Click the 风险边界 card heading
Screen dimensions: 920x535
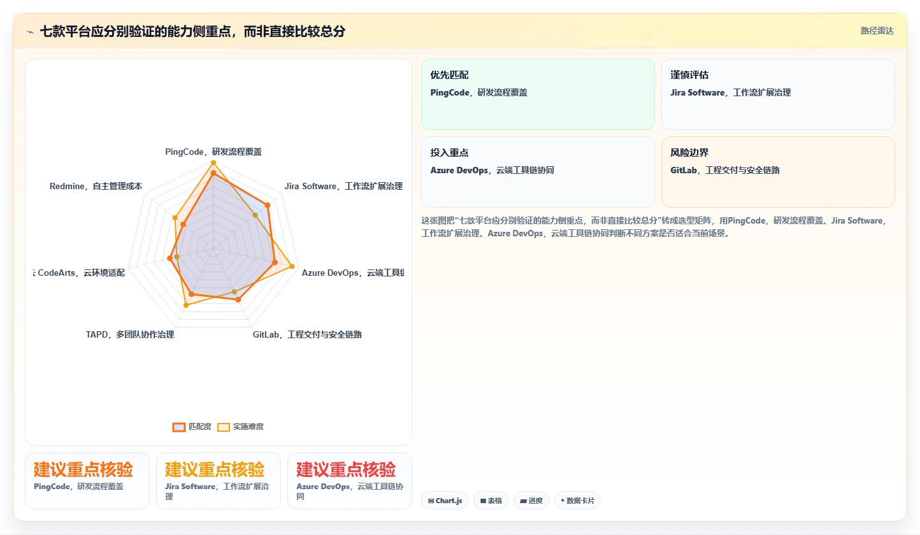[689, 153]
